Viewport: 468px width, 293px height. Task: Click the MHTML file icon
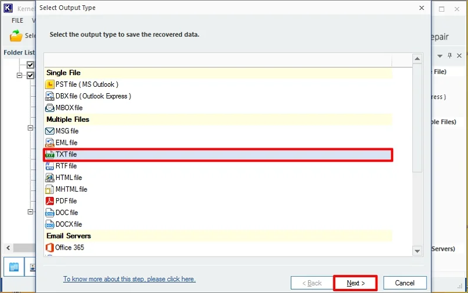[50, 189]
